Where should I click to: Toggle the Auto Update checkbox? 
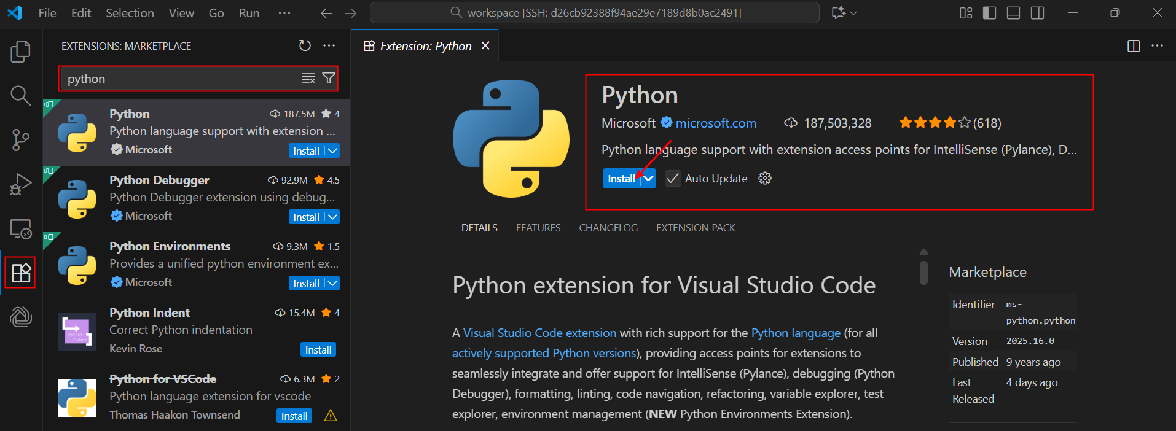pos(673,179)
